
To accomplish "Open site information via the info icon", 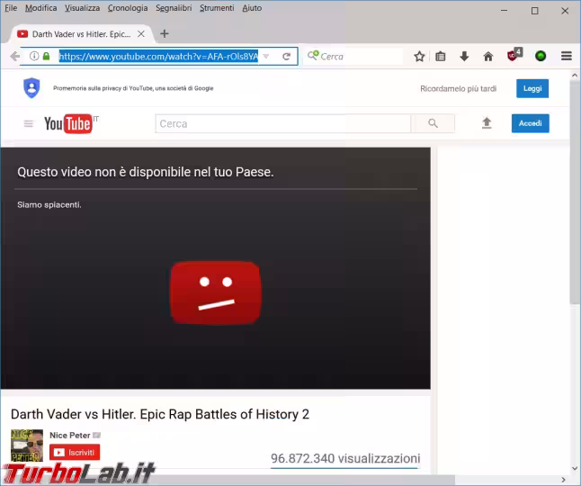I will tap(34, 56).
